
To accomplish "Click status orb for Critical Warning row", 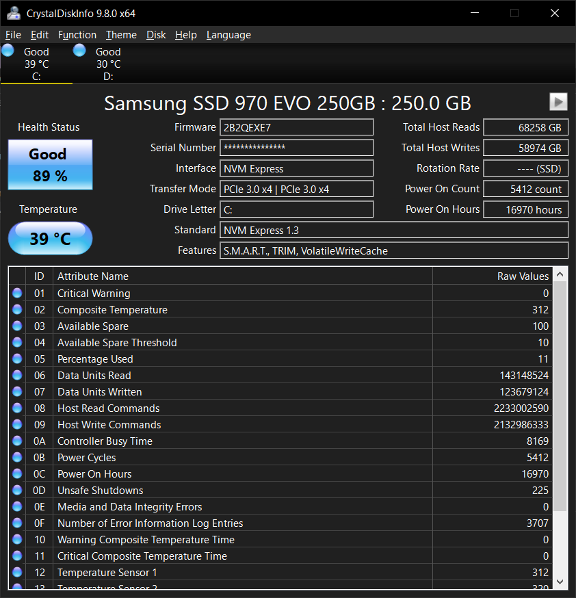I will coord(17,293).
